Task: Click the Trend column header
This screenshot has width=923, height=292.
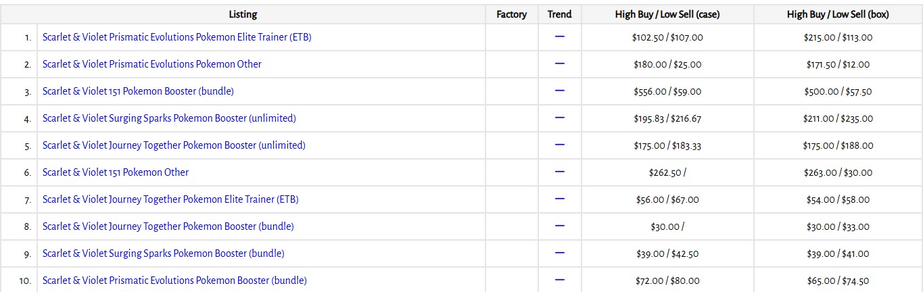Action: [x=559, y=14]
